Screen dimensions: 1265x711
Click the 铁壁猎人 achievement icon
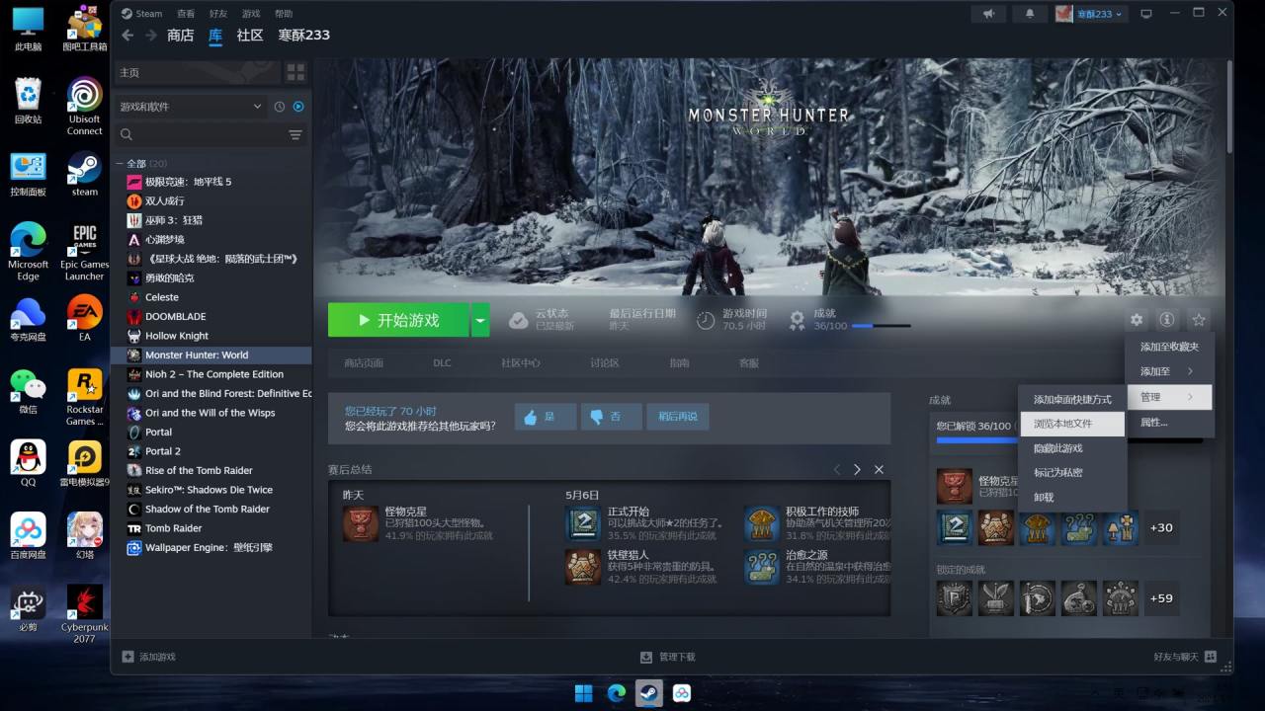click(583, 567)
